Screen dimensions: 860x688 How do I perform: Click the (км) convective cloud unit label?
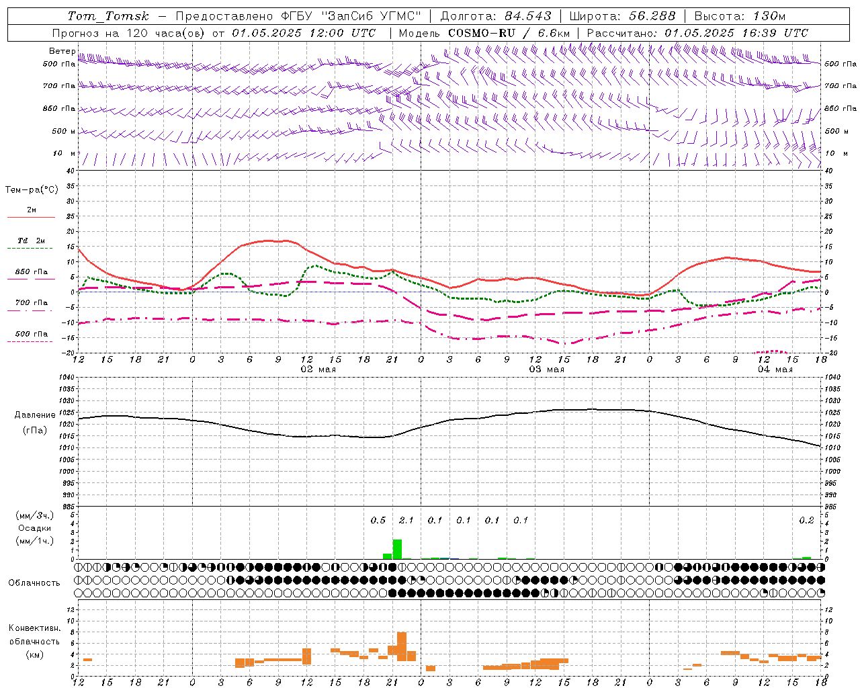[35, 654]
